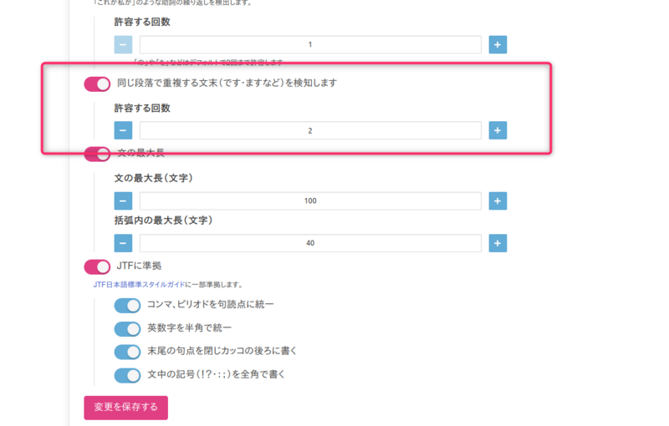Click the 変更を保存する button

[x=126, y=408]
